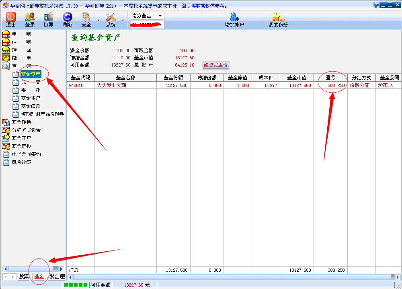Screen dimensions: 402x289
Task: Click the 退出 (Exit) toolbar icon
Action: click(x=11, y=17)
